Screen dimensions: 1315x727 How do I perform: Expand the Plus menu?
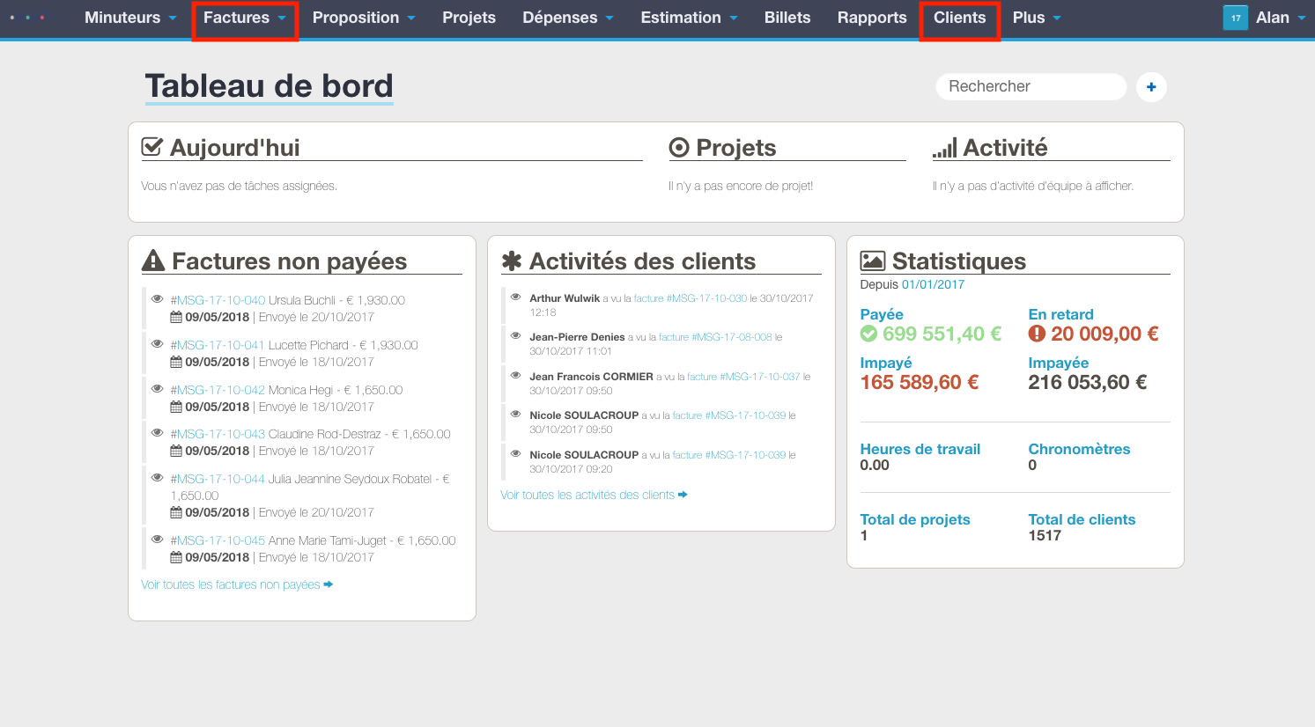pos(1037,18)
